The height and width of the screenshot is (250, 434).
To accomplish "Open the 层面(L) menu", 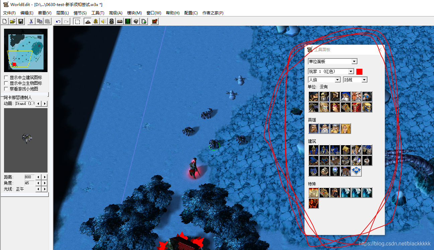I will click(62, 13).
